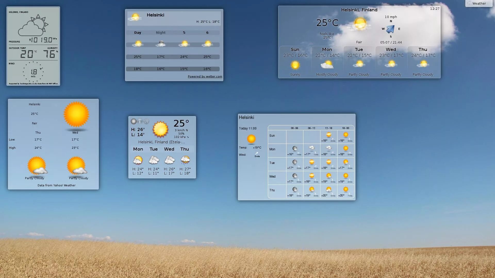
Task: Click the large sun icon above Wed
Action: coord(76,115)
